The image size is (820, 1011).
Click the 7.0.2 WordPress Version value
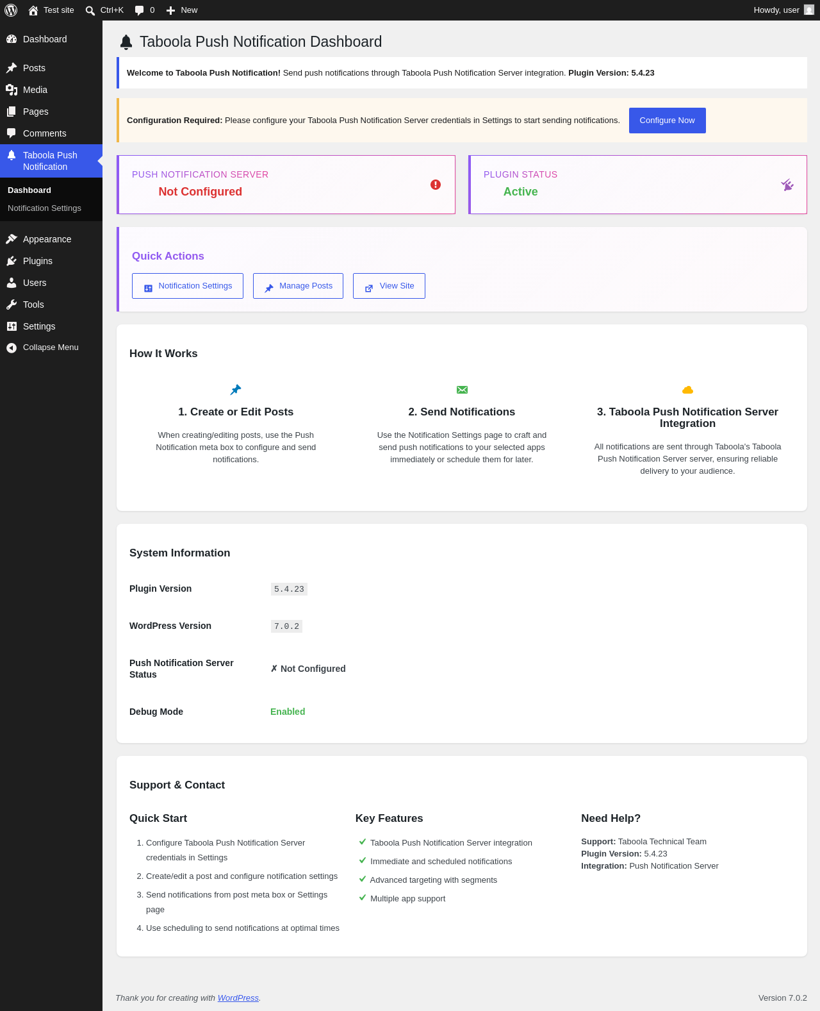click(286, 626)
